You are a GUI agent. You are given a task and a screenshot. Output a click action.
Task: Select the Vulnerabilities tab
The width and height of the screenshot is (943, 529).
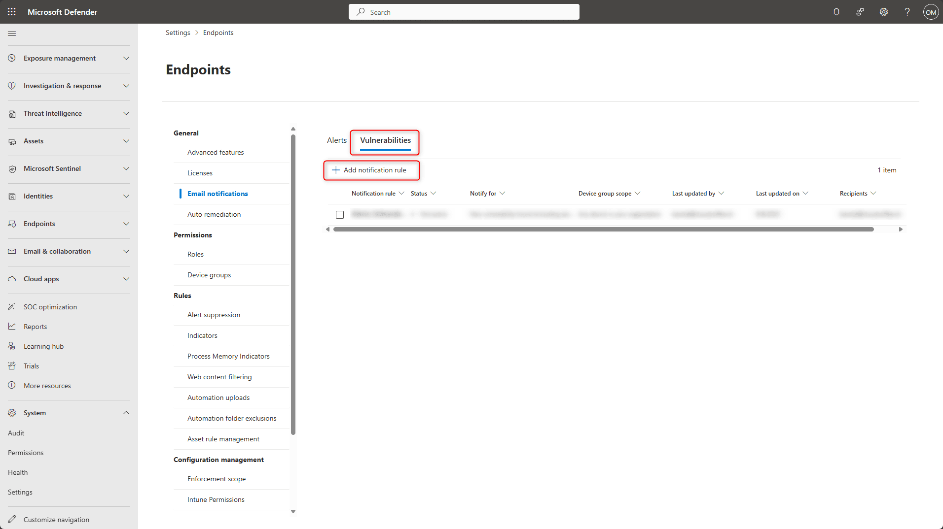385,140
